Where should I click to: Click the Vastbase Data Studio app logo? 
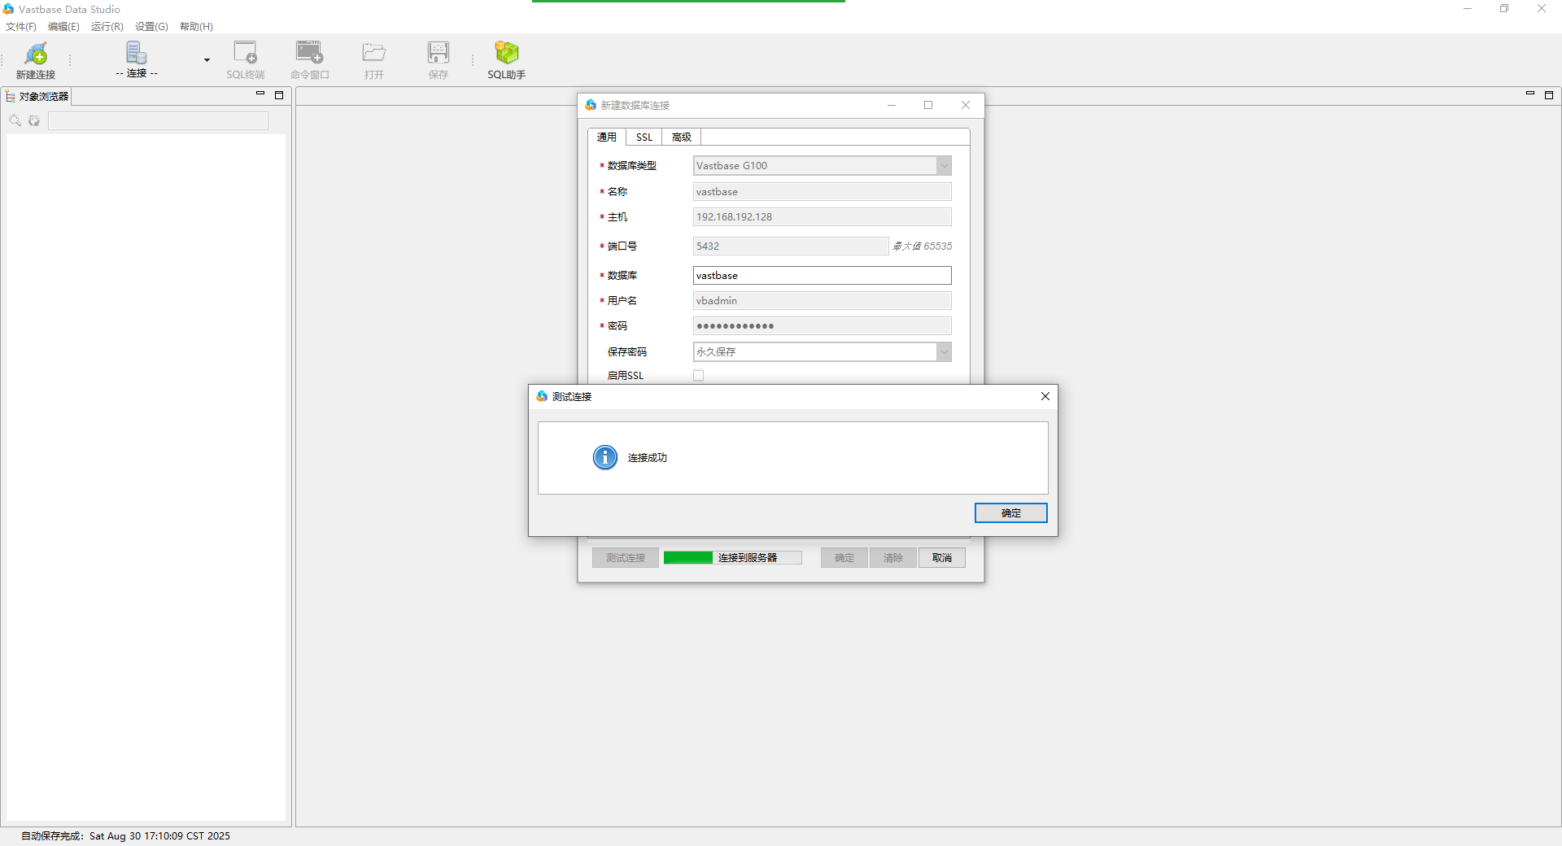click(x=8, y=9)
